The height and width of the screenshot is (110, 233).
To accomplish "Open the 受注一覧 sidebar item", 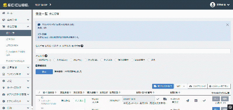I will click(15, 33).
